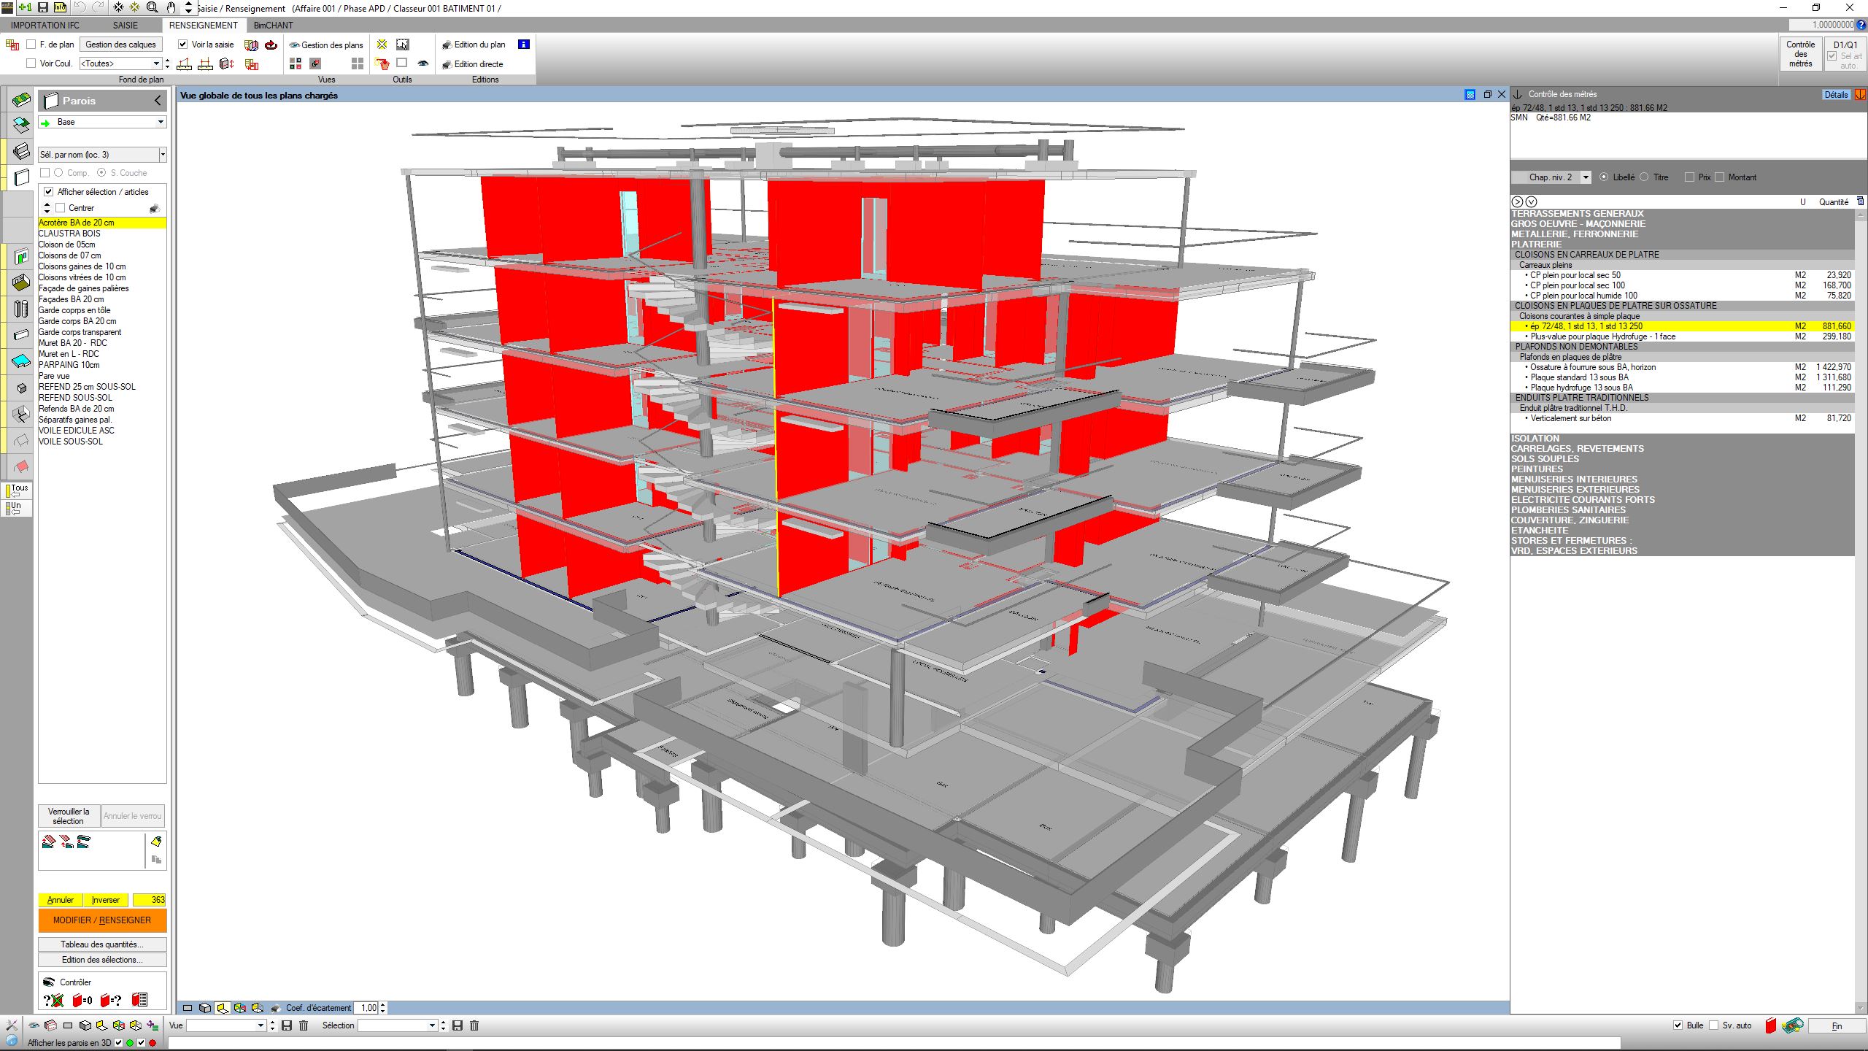Open the Toutes layers dropdown
Image resolution: width=1868 pixels, height=1051 pixels.
[x=156, y=63]
